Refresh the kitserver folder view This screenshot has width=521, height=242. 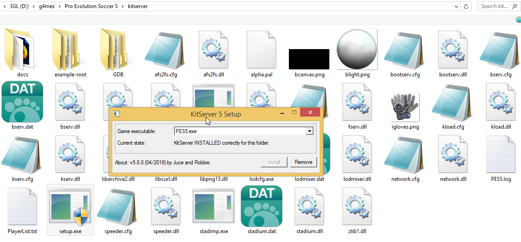[x=466, y=6]
